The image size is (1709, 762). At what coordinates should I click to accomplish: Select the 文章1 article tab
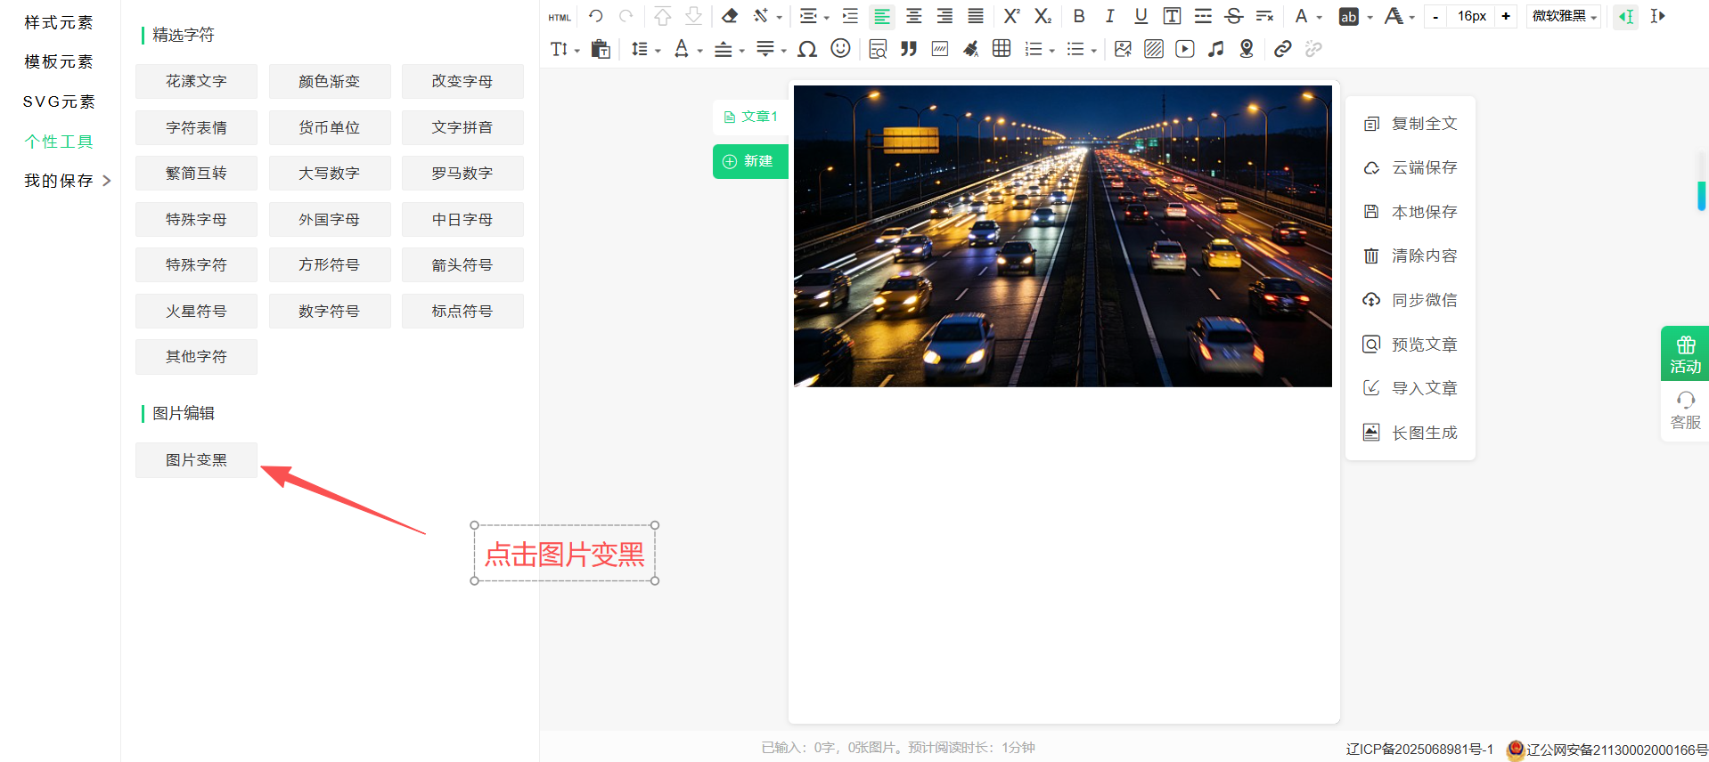click(x=751, y=117)
